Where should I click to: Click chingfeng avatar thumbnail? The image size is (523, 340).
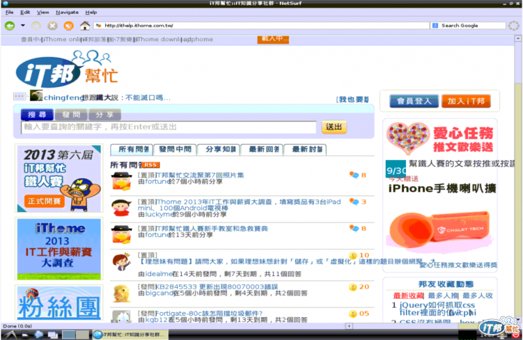coord(37,95)
